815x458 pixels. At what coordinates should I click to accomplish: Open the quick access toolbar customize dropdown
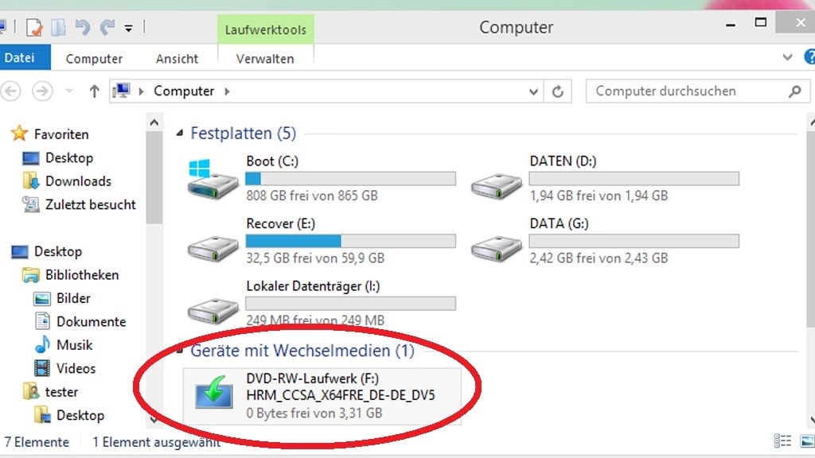click(128, 29)
